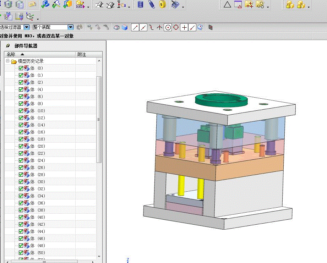327x263 pixels.
Task: Click the navigator vertical scrollbar thumb
Action: (x=99, y=119)
